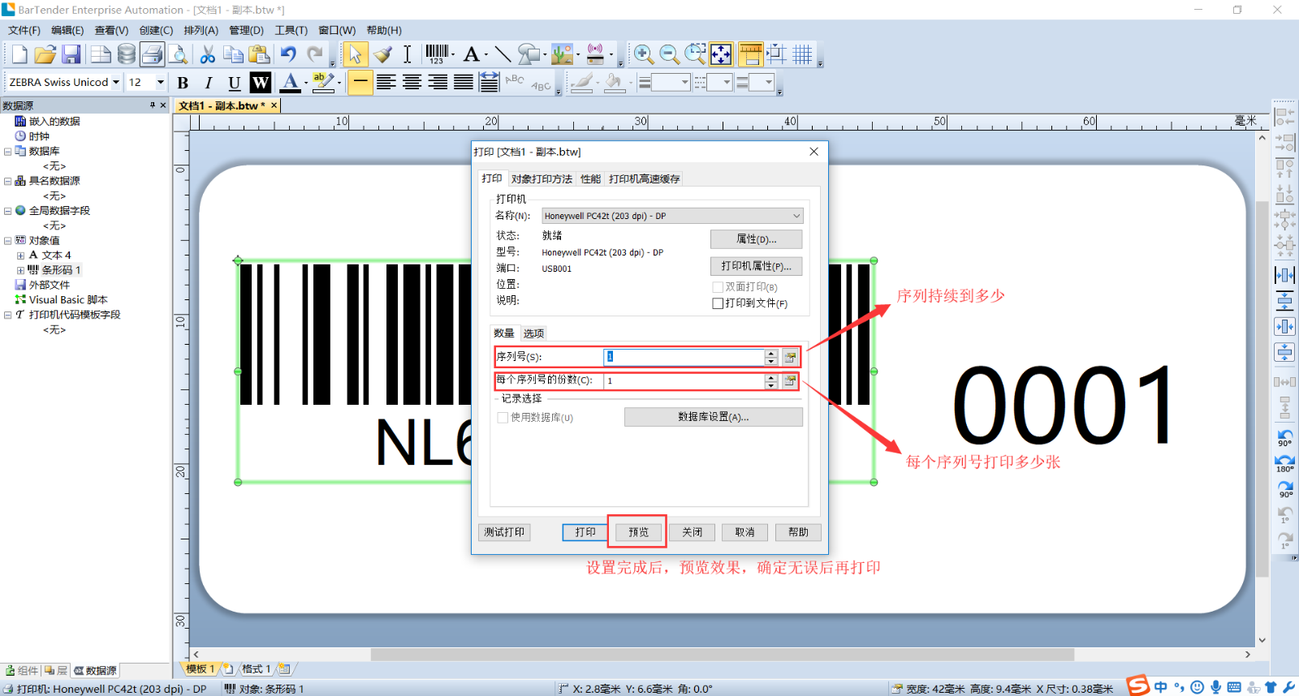Viewport: 1299px width, 696px height.
Task: Click the Cut scissors icon
Action: 208,54
